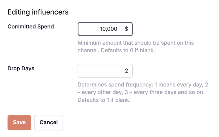Click the word "Days" in the field label
Viewport: 219px width, 137px height.
click(x=28, y=68)
